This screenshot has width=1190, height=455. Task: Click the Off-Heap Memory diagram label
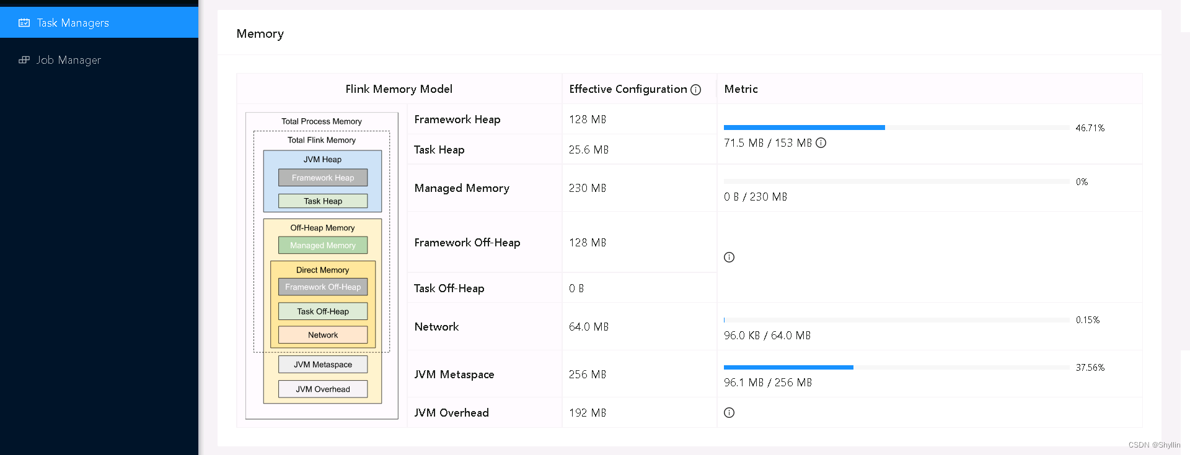point(322,228)
